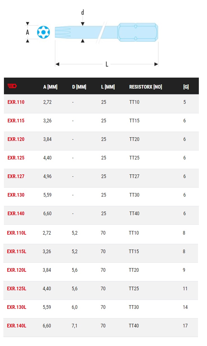The height and width of the screenshot is (346, 207).
Task: Open the EXR.125 product link
Action: coord(16,158)
